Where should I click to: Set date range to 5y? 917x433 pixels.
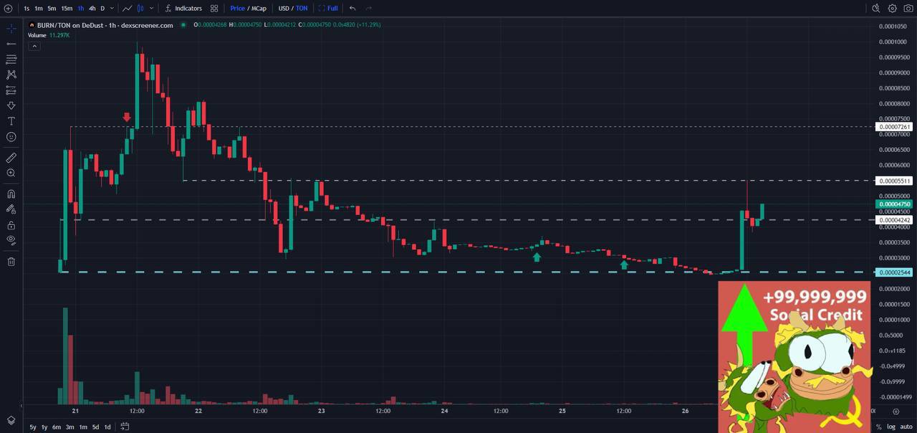pos(33,427)
